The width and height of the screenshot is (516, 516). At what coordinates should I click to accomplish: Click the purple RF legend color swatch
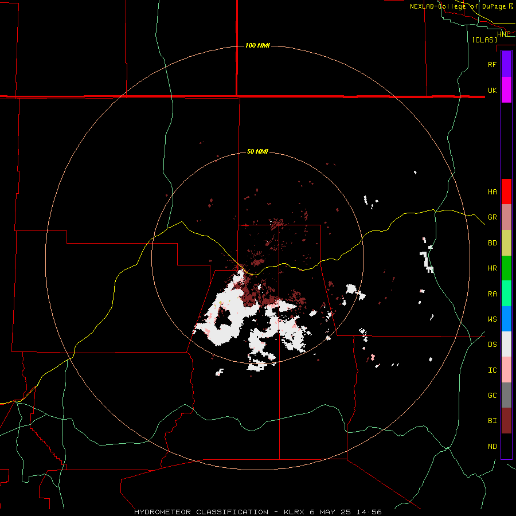[506, 64]
